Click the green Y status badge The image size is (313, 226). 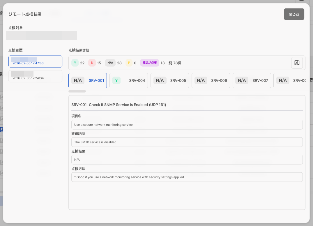click(75, 63)
